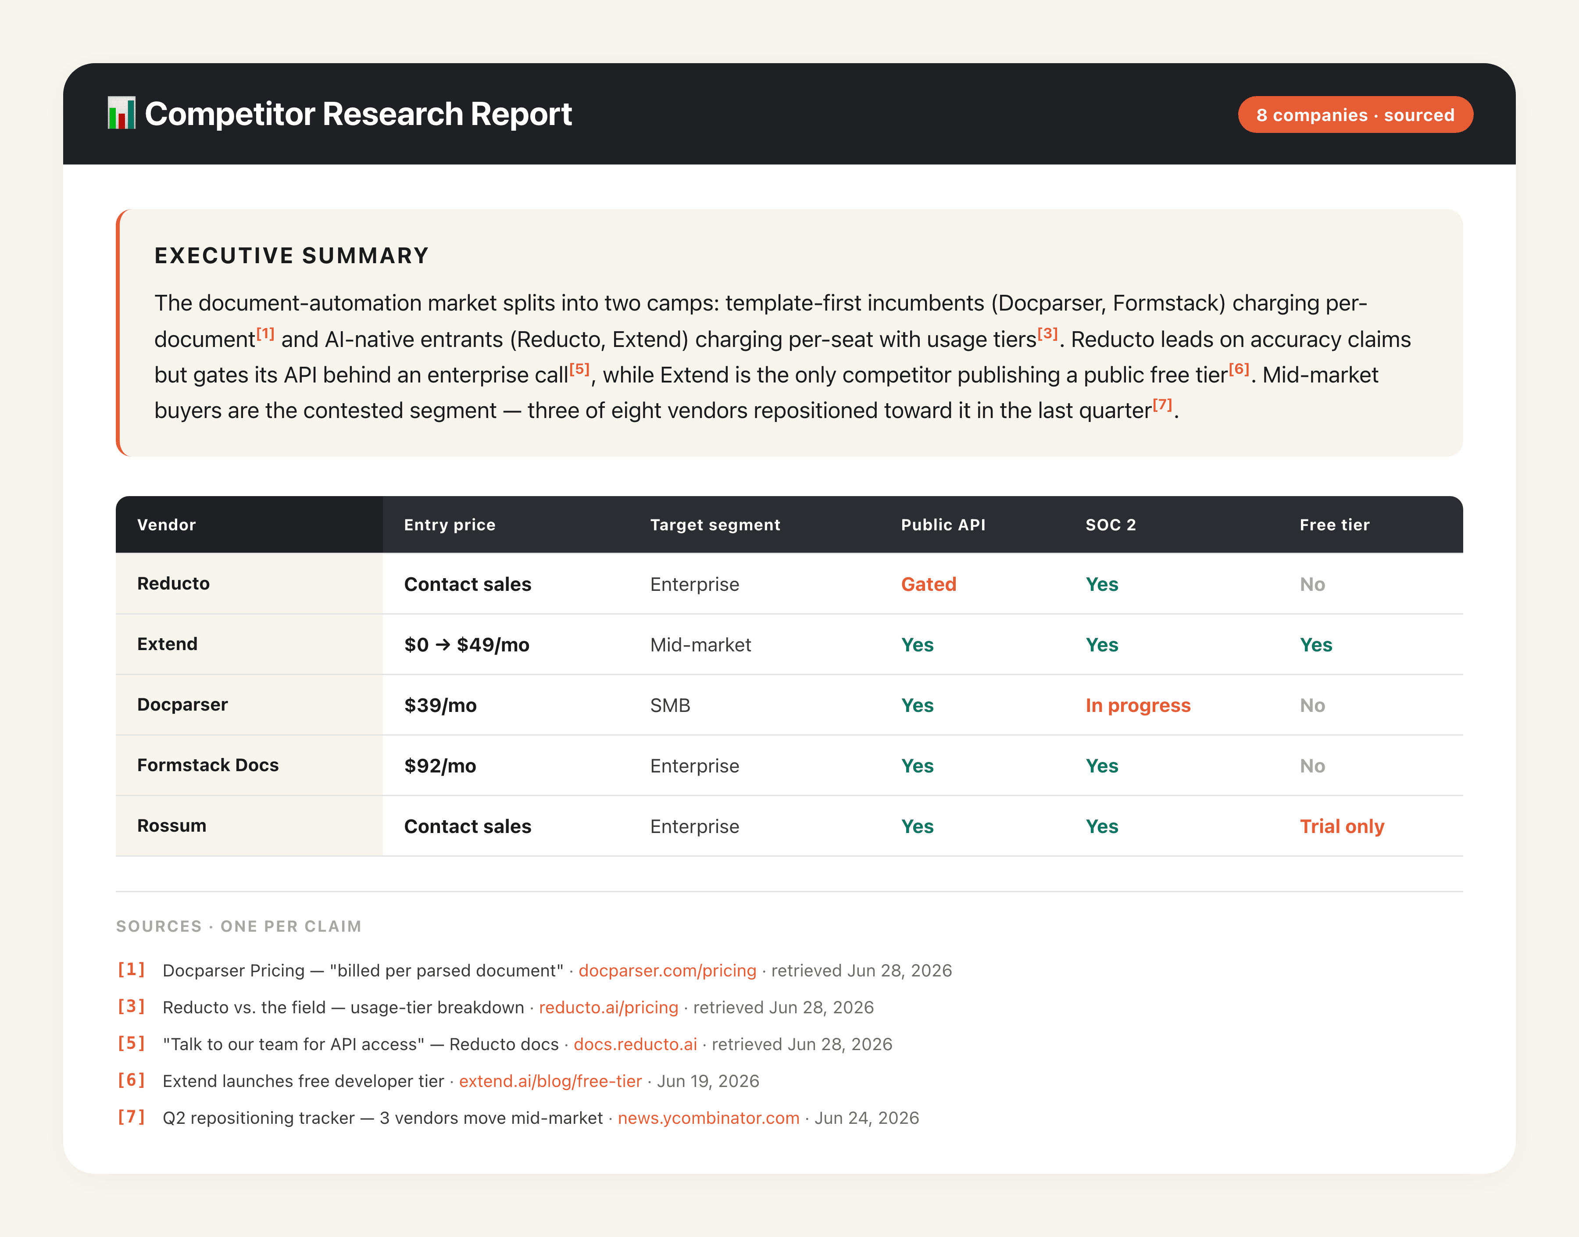Click the '$92/mo' Formstack Docs price
The height and width of the screenshot is (1237, 1579).
click(x=440, y=766)
